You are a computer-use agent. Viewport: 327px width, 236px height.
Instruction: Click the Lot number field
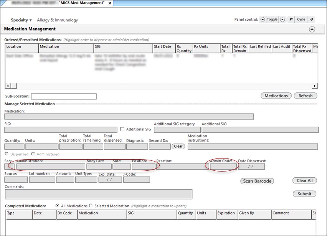(42, 180)
